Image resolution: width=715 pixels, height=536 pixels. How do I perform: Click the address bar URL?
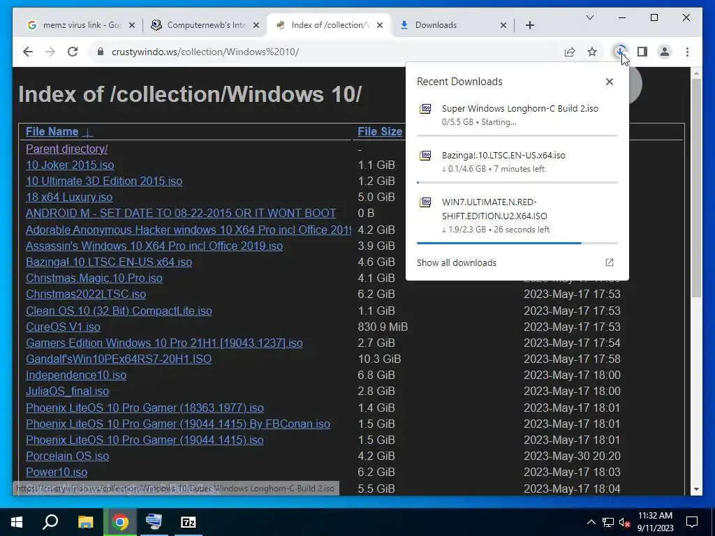(x=205, y=52)
